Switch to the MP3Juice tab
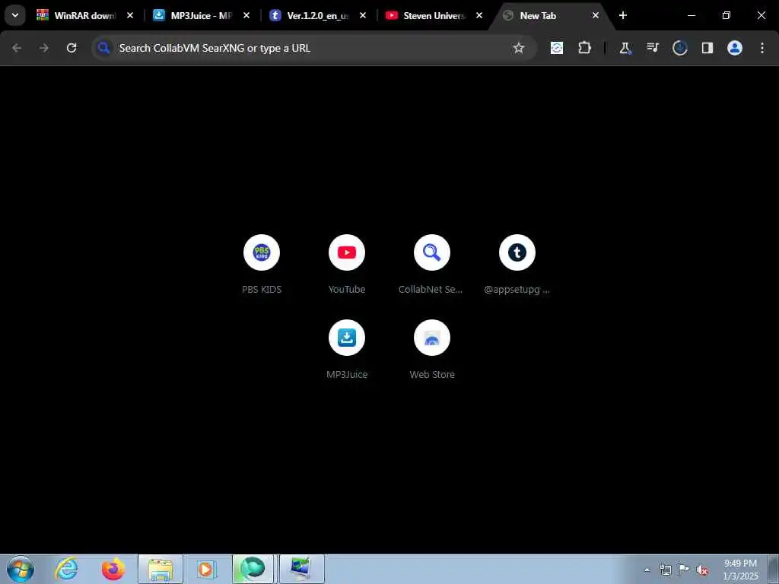Image resolution: width=779 pixels, height=584 pixels. [x=201, y=15]
